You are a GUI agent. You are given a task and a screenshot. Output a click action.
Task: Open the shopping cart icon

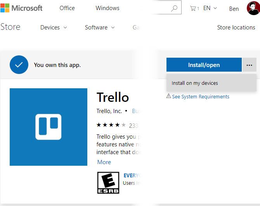193,8
